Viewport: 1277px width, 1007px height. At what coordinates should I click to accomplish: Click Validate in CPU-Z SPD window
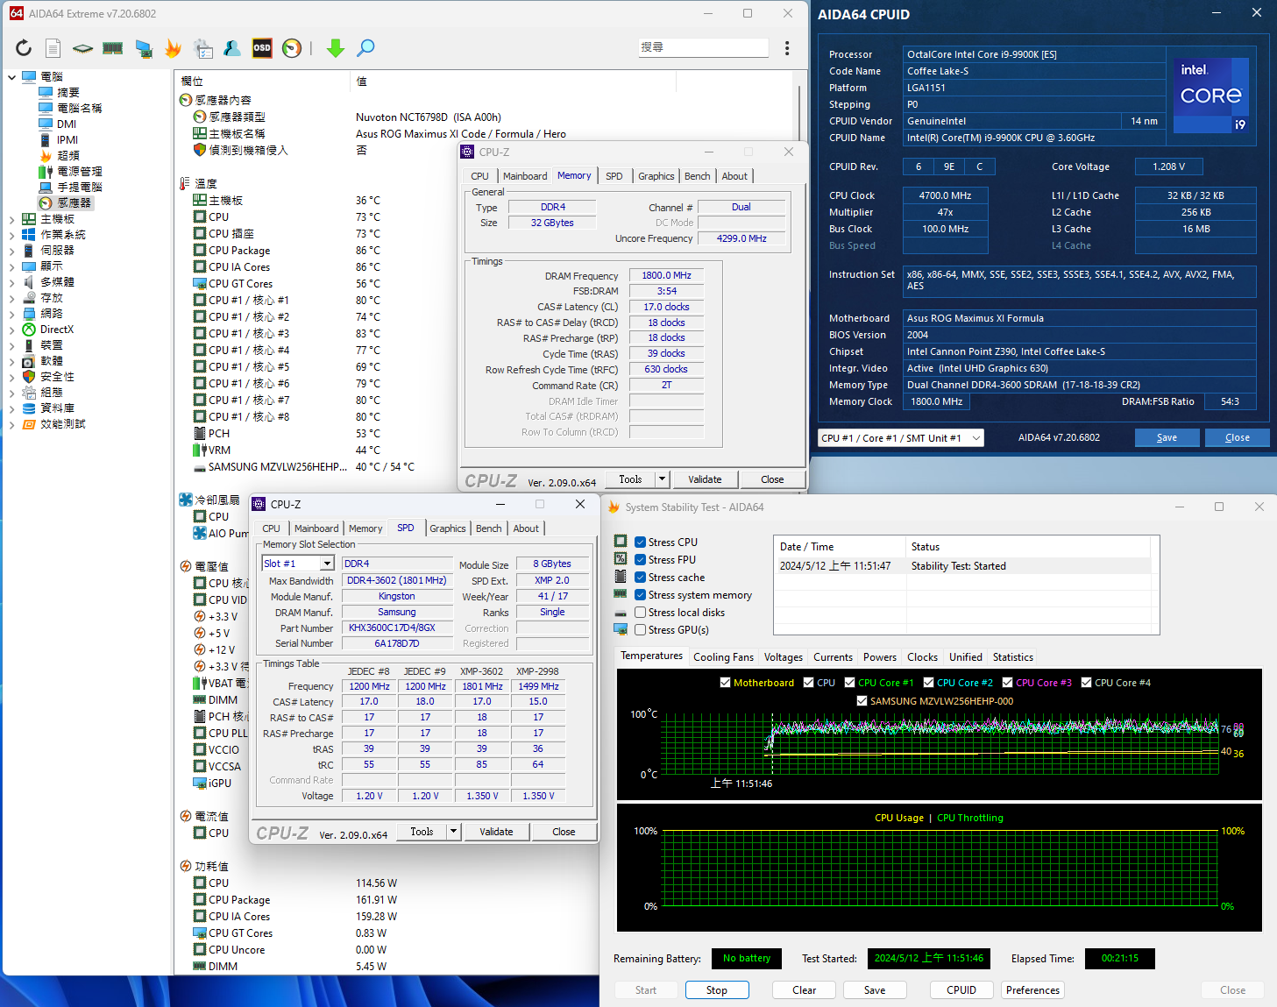496,832
